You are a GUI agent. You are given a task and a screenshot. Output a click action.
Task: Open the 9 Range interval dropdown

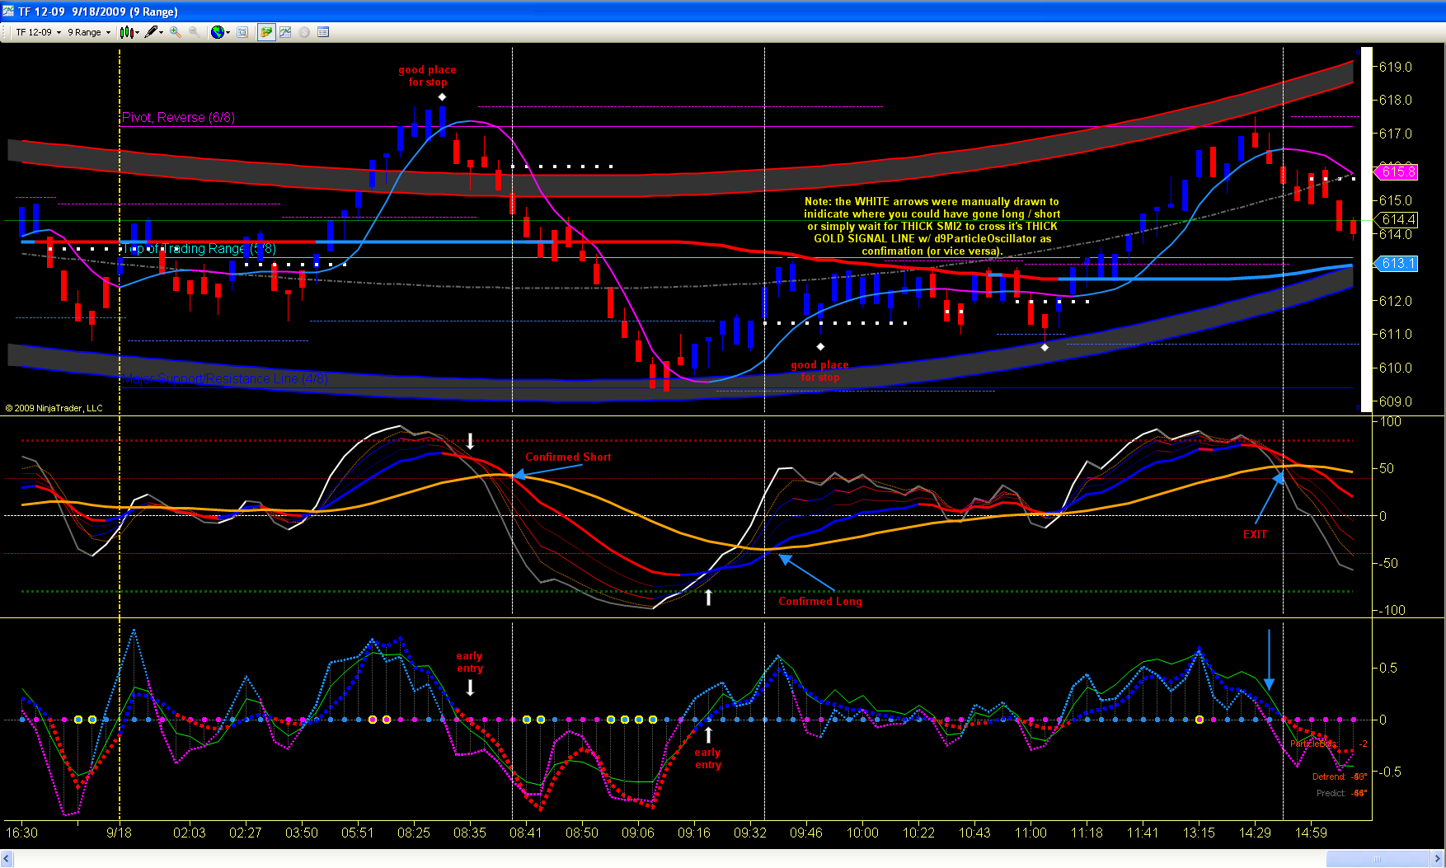click(x=89, y=32)
